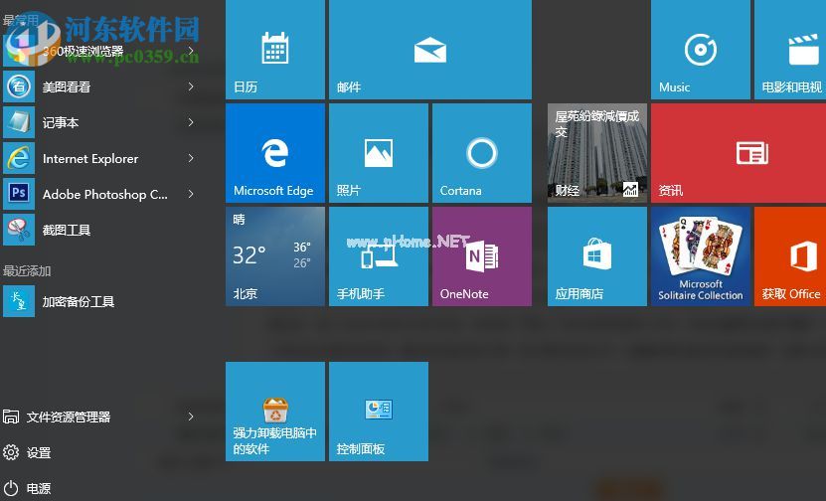Open the 照片 photos tile
Image resolution: width=826 pixels, height=501 pixels.
(x=379, y=153)
